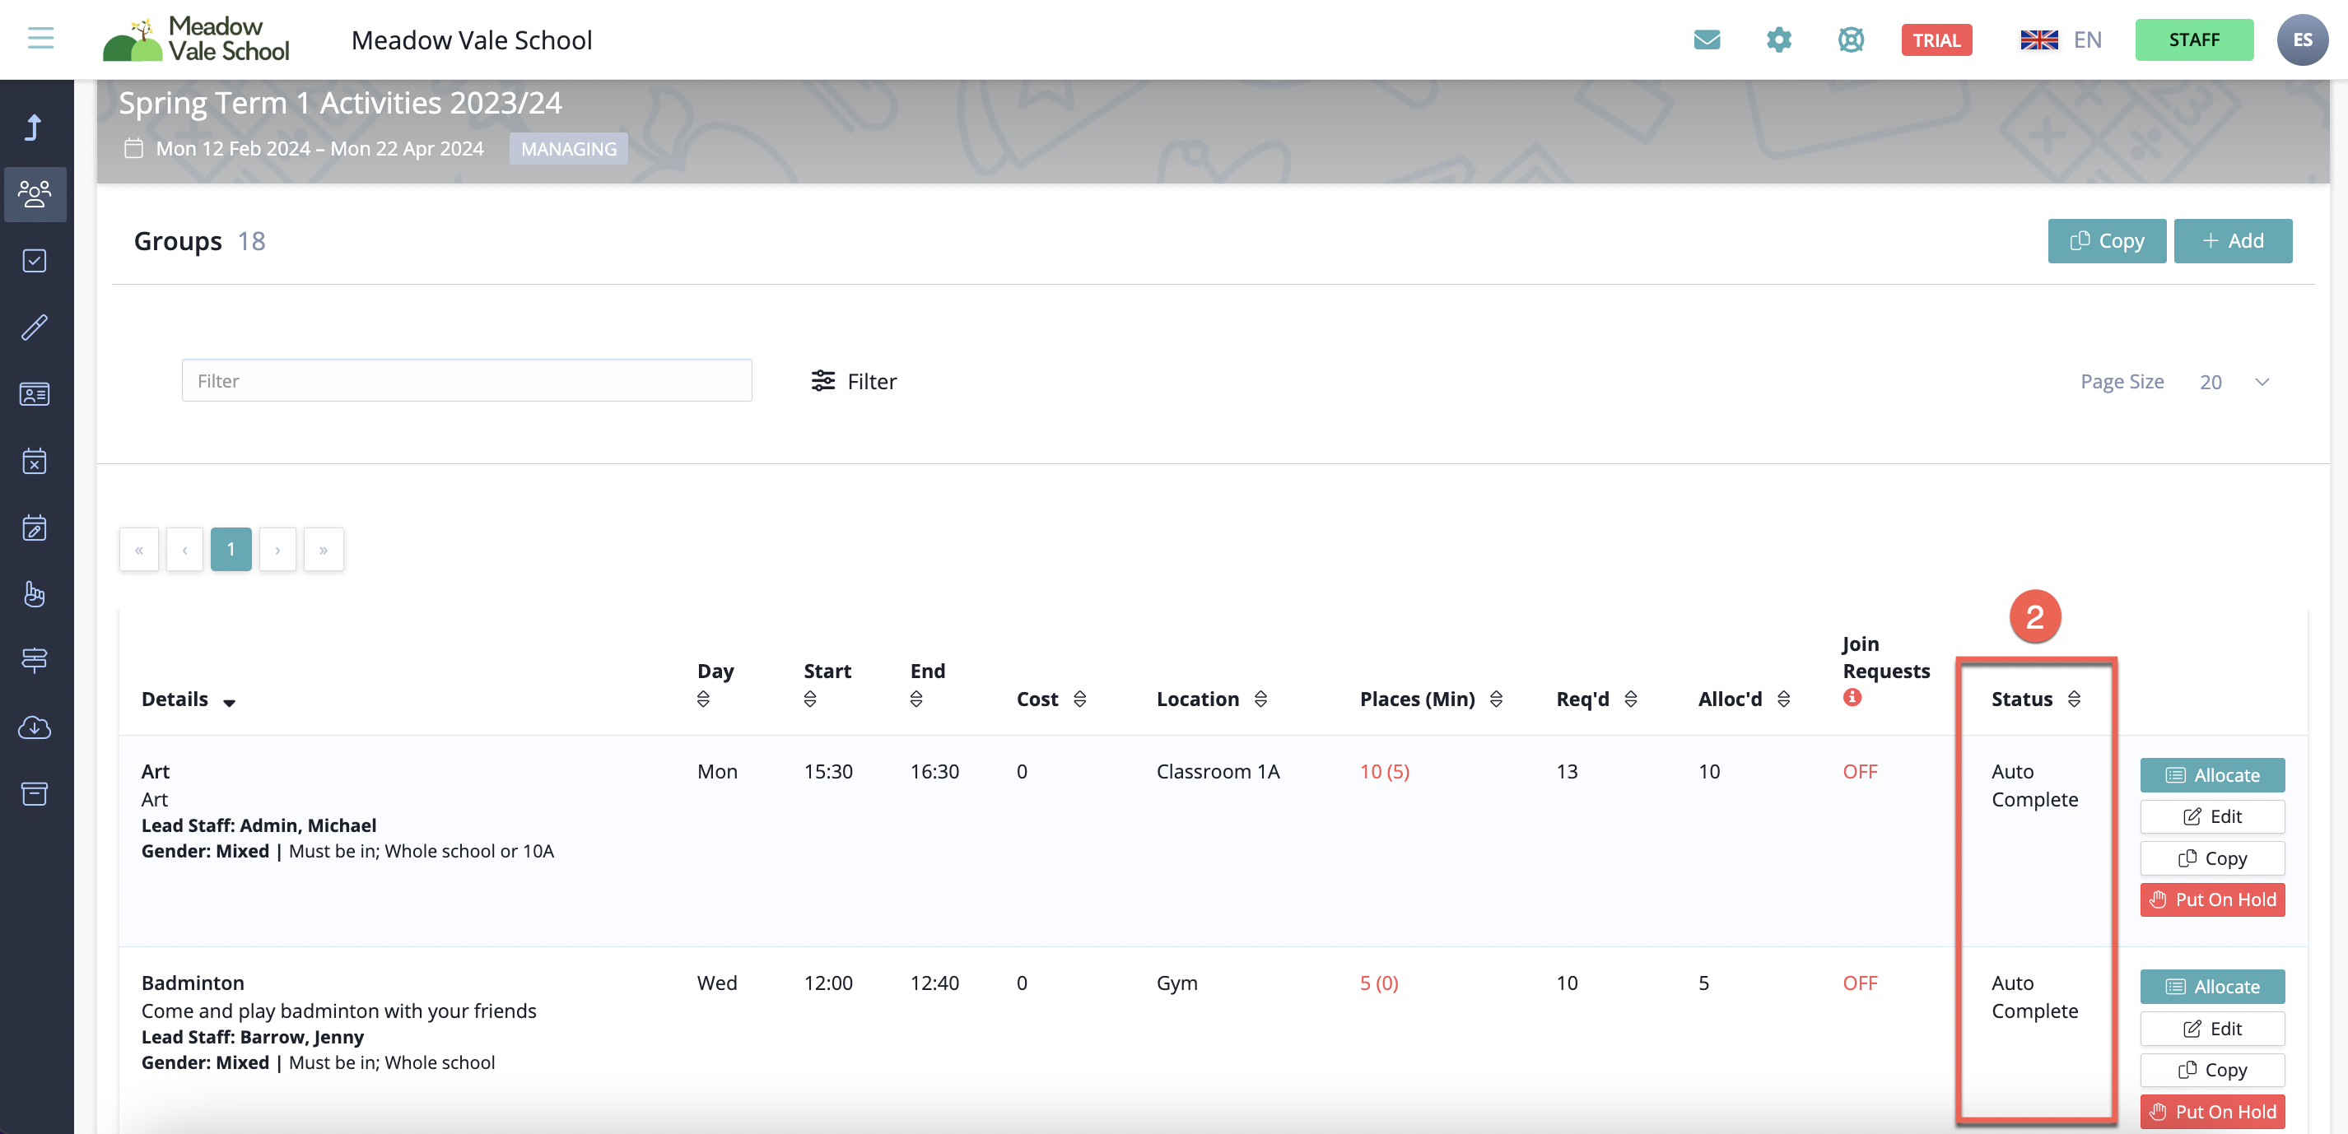
Task: Open the pencil ruler icon in sidebar
Action: [35, 327]
